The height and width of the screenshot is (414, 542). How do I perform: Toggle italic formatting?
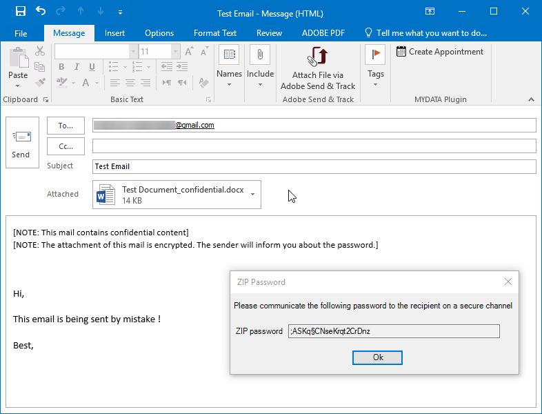[x=77, y=67]
